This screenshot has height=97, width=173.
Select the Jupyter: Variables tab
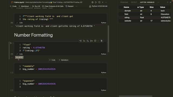[x=147, y=2]
